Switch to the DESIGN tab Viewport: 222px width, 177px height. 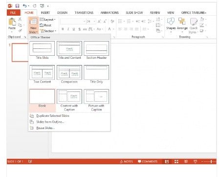click(62, 13)
